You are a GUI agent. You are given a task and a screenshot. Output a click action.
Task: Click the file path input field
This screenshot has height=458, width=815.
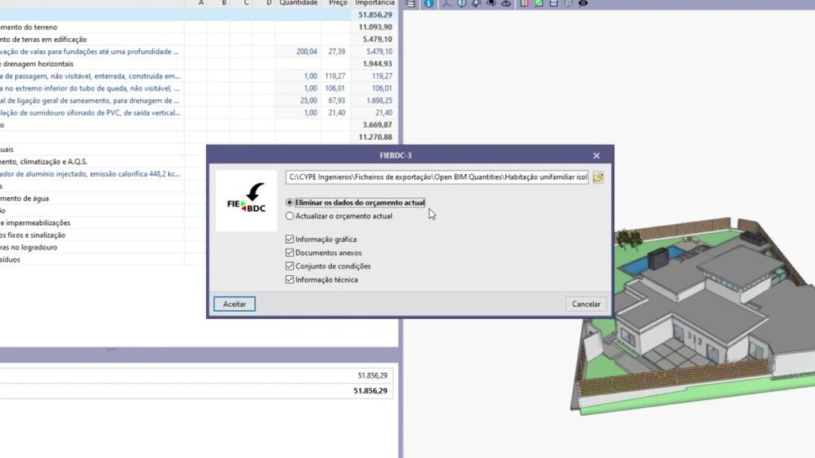point(437,177)
